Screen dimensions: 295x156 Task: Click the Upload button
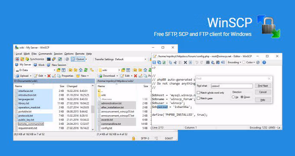point(22,76)
